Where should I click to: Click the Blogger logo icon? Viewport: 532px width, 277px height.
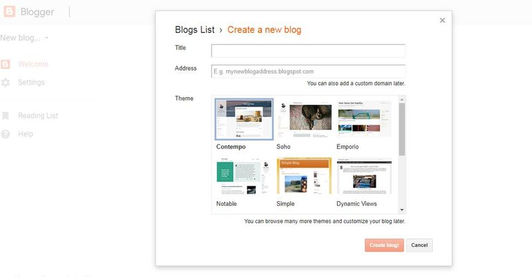pyautogui.click(x=10, y=12)
